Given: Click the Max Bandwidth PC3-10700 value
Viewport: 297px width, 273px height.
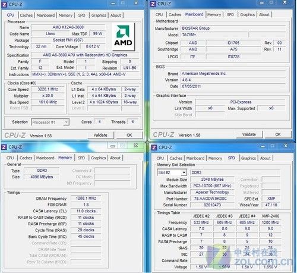Looking at the screenshot, I should (212, 186).
